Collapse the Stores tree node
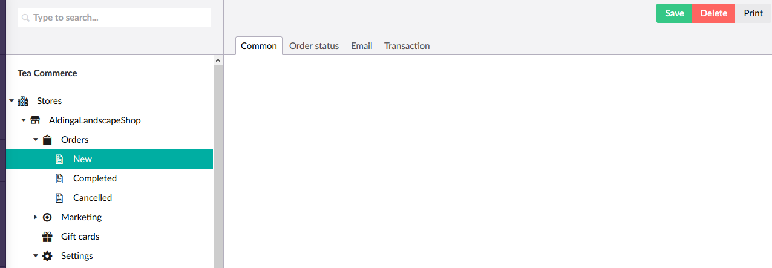The width and height of the screenshot is (772, 268). point(11,101)
